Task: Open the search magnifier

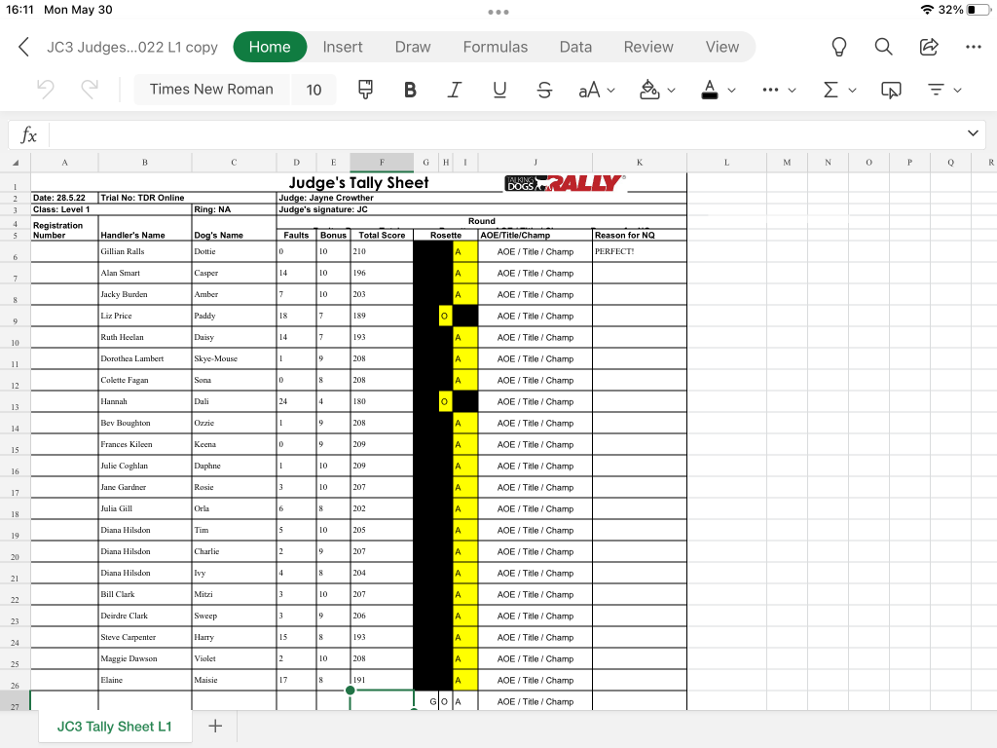Action: (x=883, y=47)
